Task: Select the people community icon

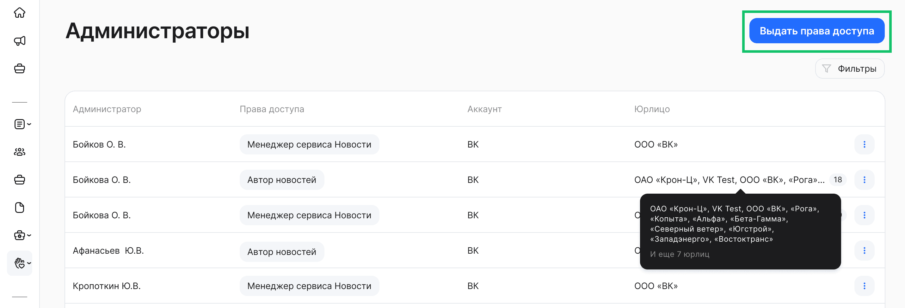Action: pyautogui.click(x=20, y=152)
